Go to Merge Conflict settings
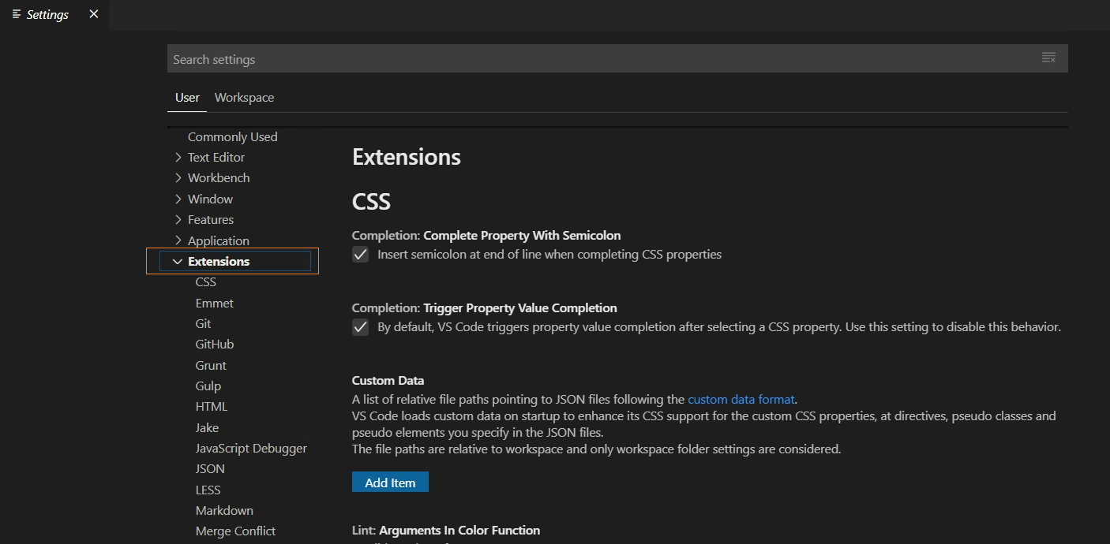Viewport: 1110px width, 544px height. point(235,531)
